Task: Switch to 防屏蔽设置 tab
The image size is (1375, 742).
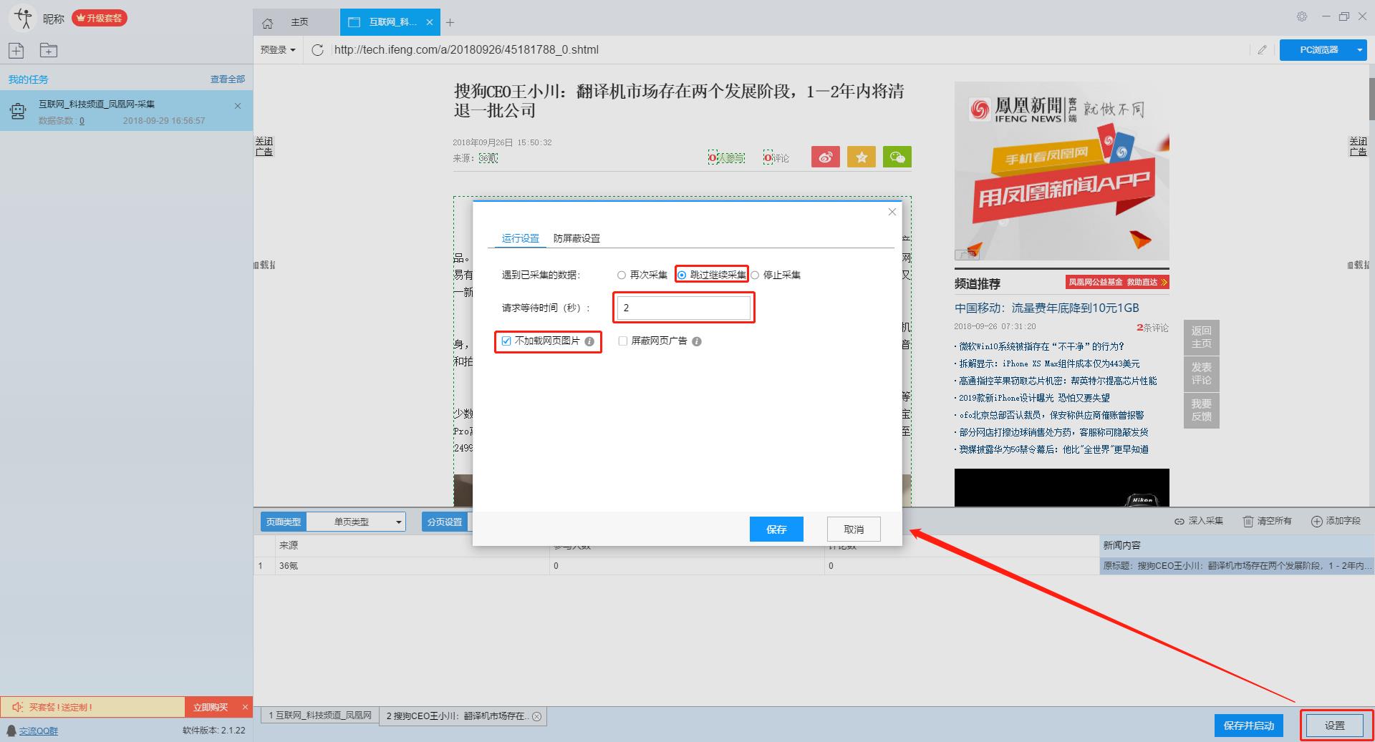Action: tap(576, 238)
